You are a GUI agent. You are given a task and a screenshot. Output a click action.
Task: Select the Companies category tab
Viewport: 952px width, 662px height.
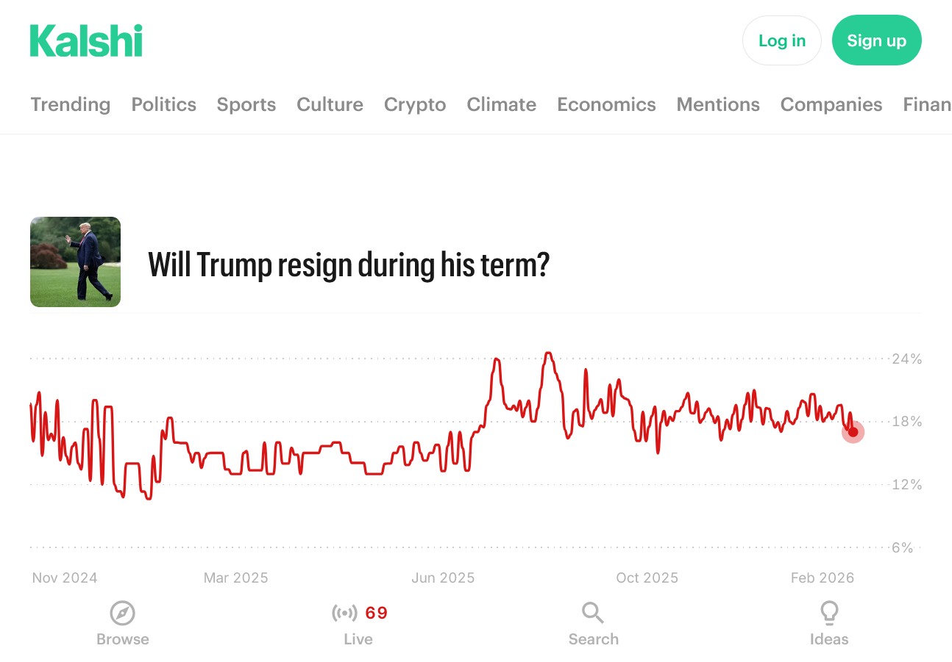(831, 104)
